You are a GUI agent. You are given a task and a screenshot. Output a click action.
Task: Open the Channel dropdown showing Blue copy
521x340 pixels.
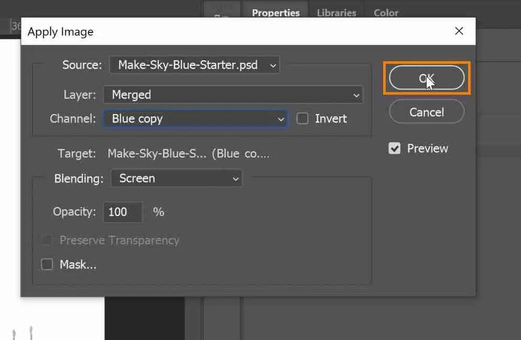tap(195, 119)
